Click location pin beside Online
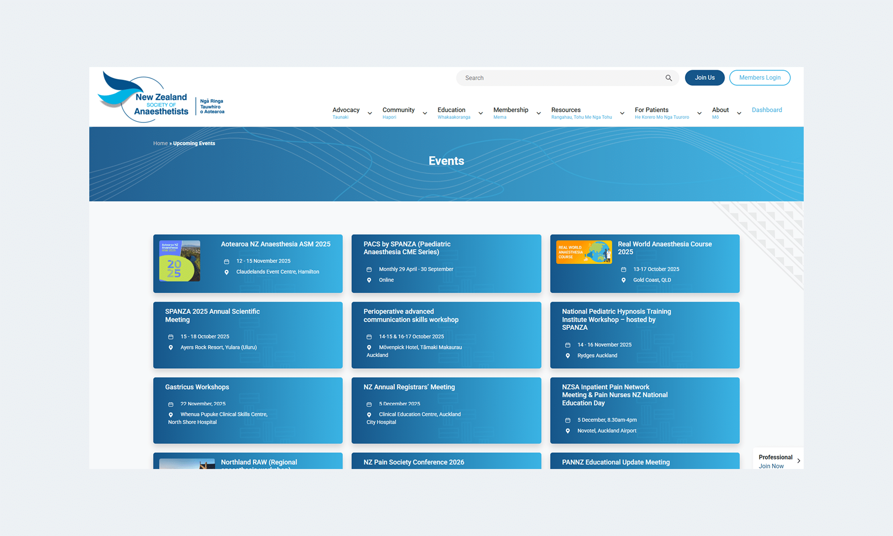This screenshot has height=536, width=893. (369, 280)
